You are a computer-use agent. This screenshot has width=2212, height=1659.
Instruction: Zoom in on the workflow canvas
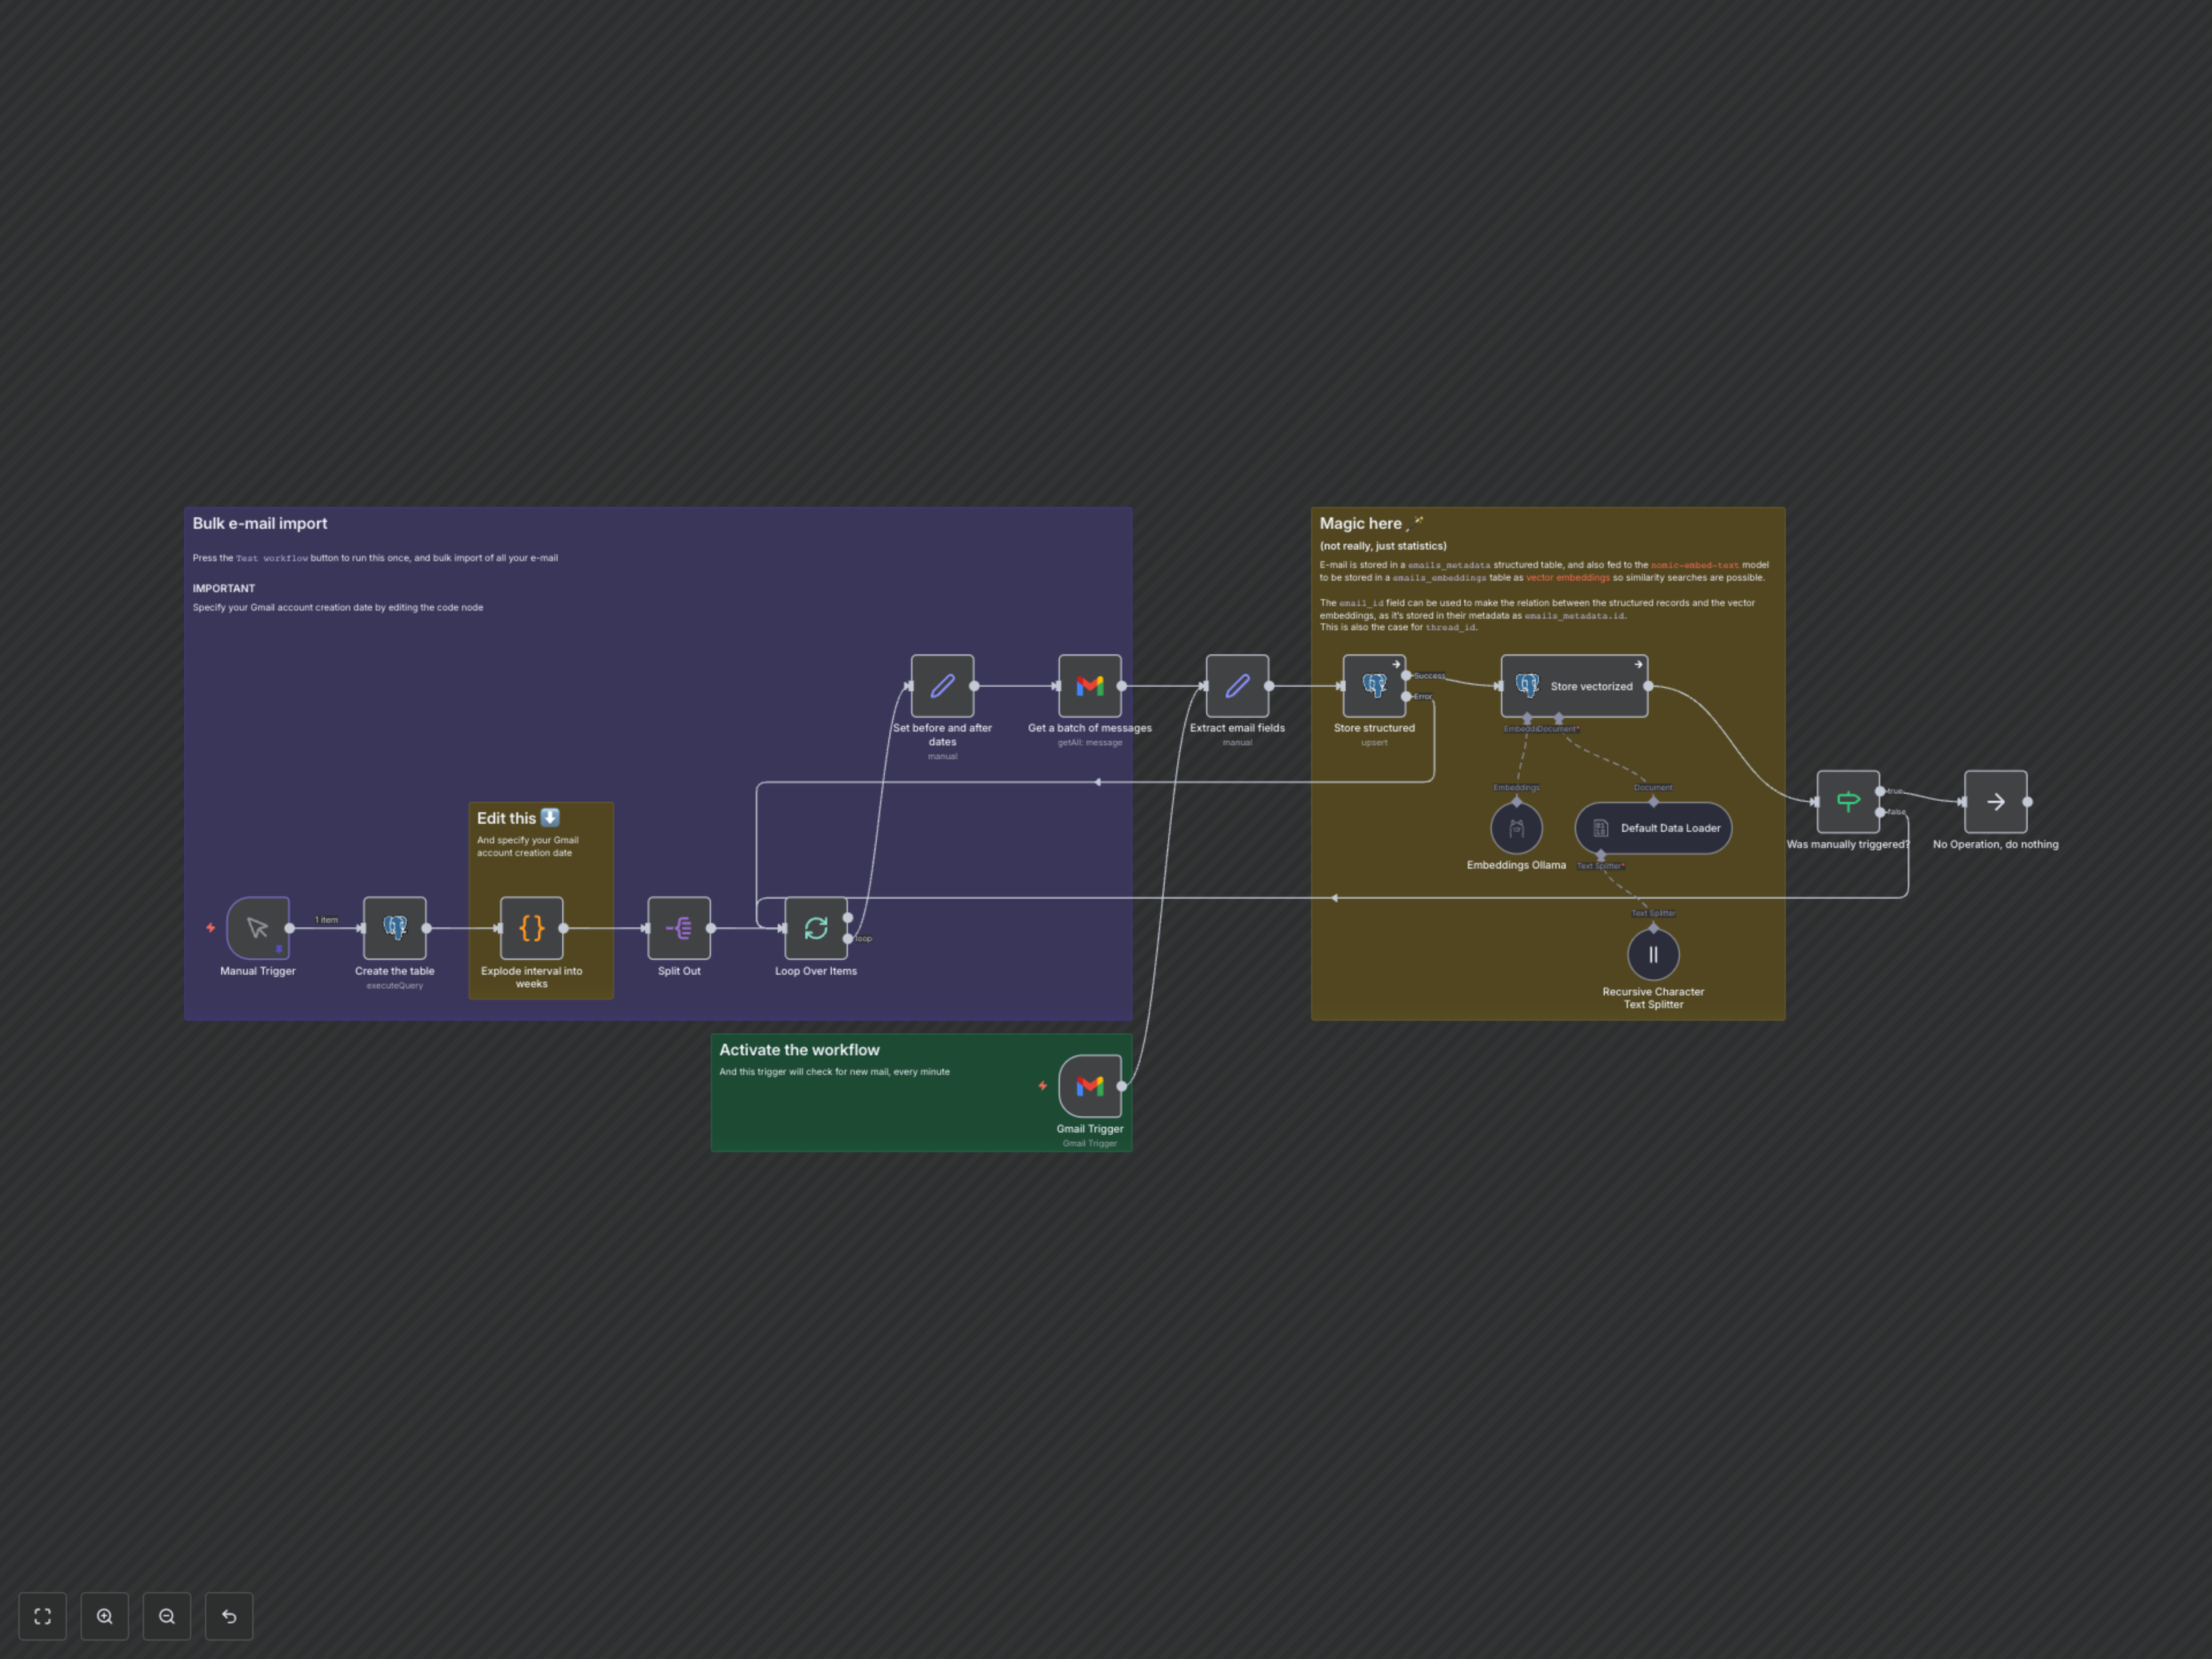(104, 1616)
